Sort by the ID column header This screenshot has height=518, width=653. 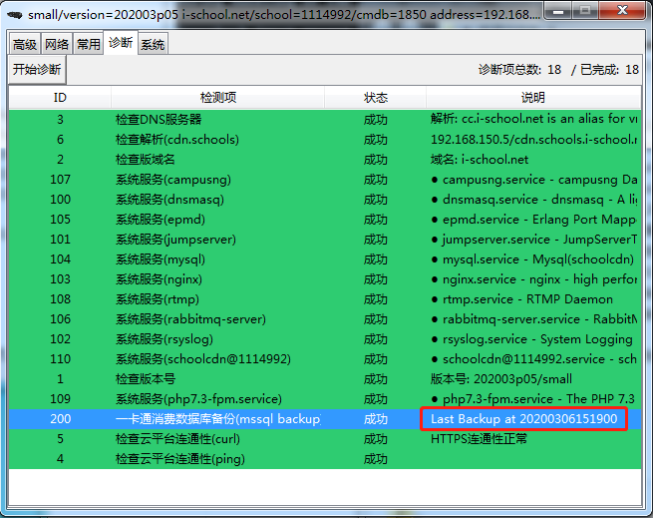coord(60,98)
